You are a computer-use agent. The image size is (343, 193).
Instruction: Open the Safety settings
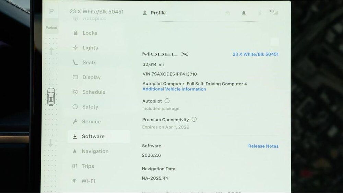90,107
